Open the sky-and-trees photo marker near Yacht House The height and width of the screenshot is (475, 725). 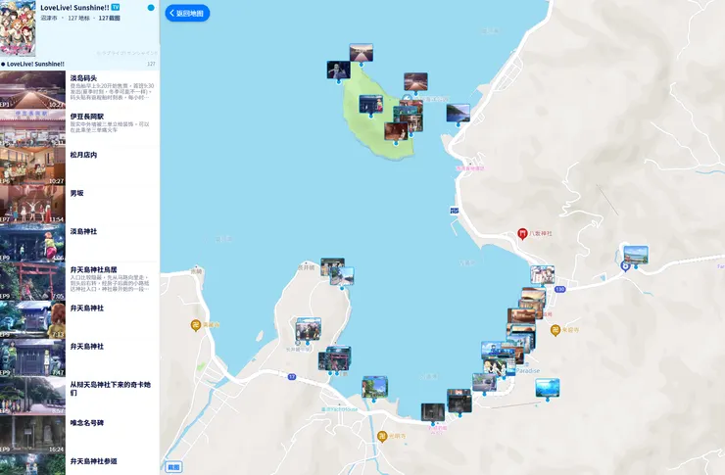click(x=375, y=387)
